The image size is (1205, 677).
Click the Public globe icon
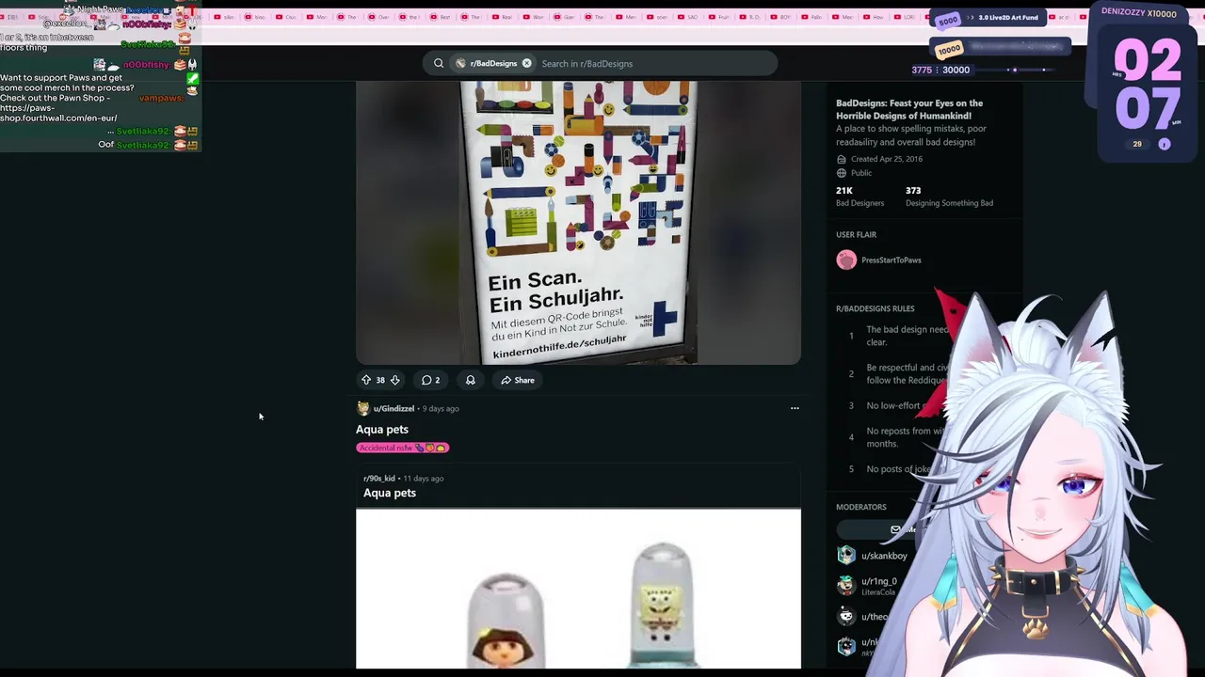click(842, 173)
